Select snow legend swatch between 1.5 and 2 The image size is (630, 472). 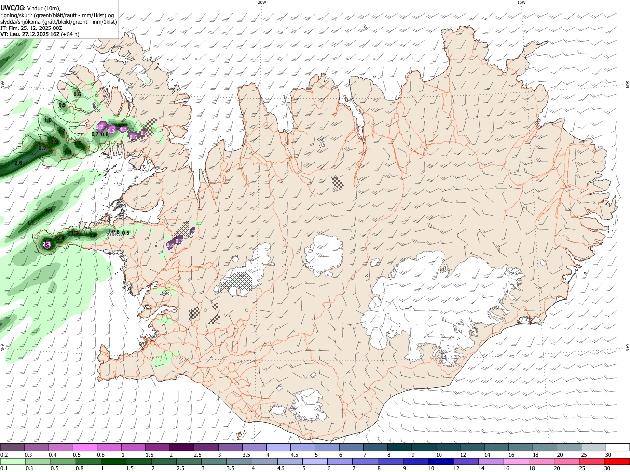[157, 448]
